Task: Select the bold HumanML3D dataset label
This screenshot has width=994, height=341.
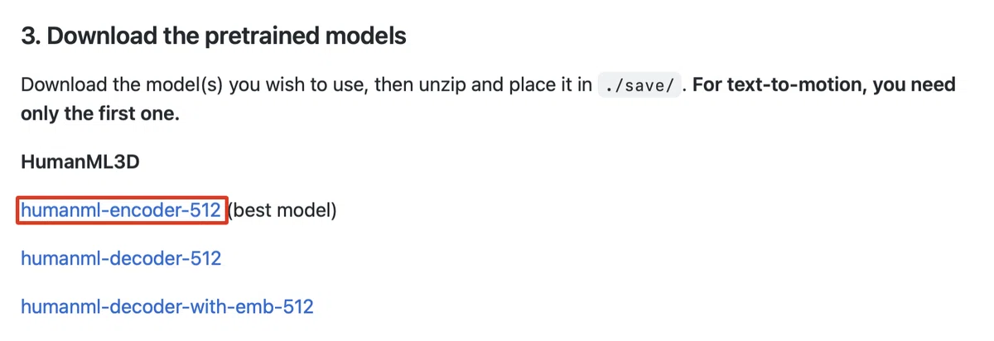Action: point(80,161)
